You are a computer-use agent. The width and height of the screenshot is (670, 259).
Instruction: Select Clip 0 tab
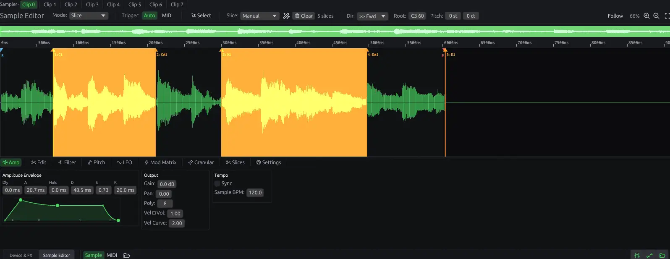29,5
